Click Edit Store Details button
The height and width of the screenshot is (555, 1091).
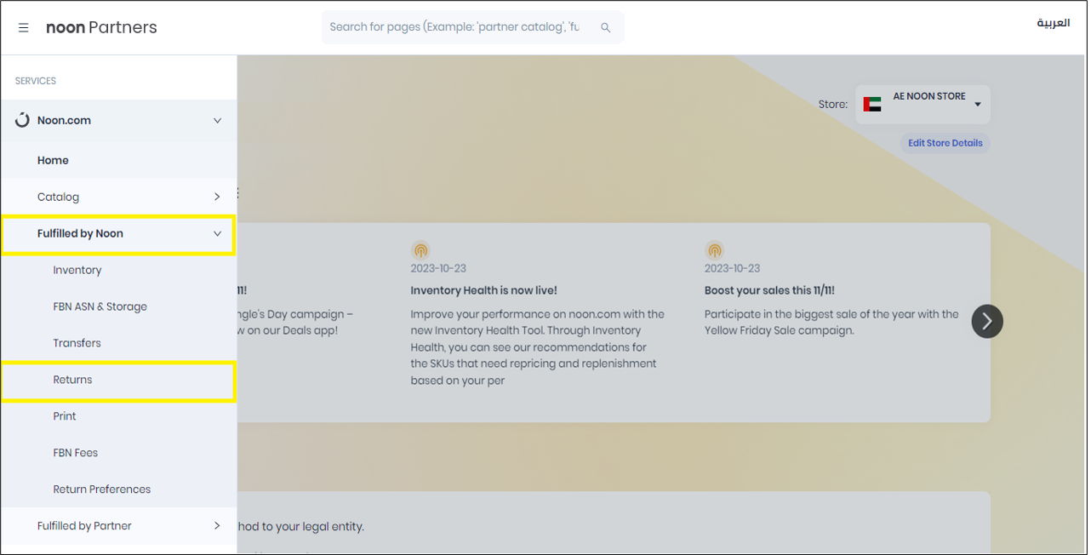pyautogui.click(x=945, y=143)
